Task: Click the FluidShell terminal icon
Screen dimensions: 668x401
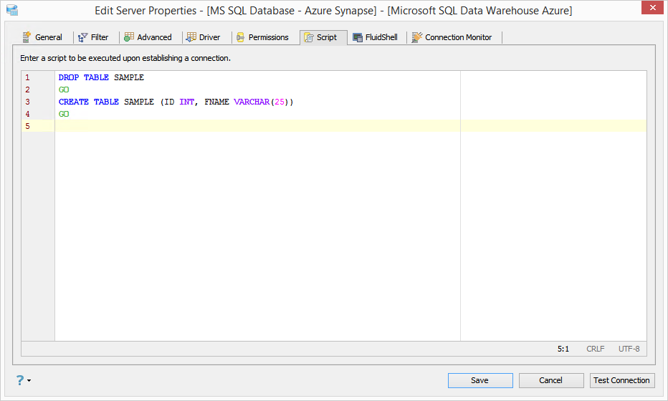Action: (358, 37)
